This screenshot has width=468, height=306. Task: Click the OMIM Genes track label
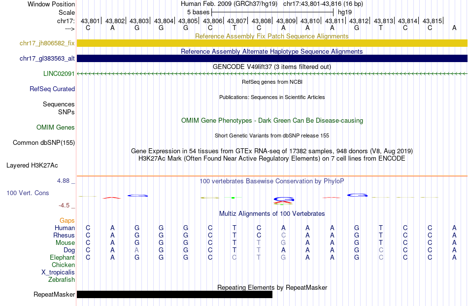pyautogui.click(x=55, y=128)
